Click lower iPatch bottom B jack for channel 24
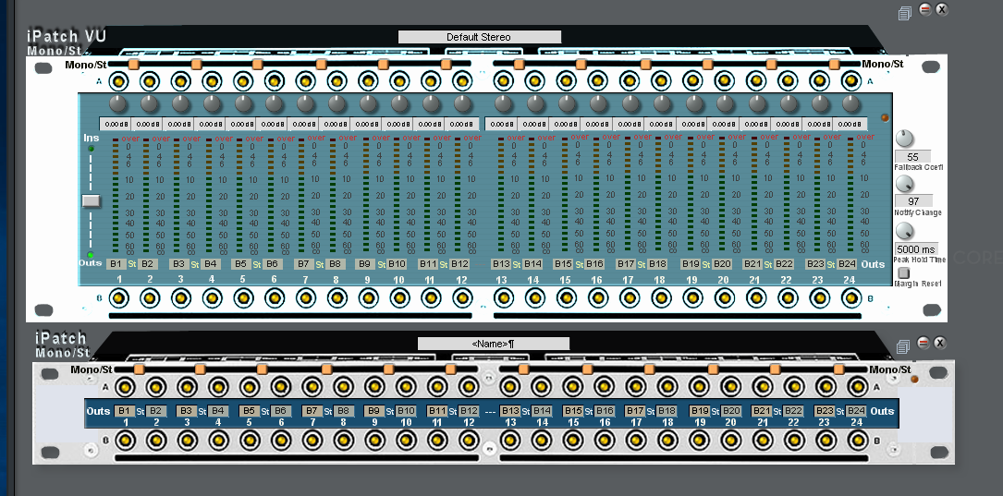The height and width of the screenshot is (496, 1003). 857,441
